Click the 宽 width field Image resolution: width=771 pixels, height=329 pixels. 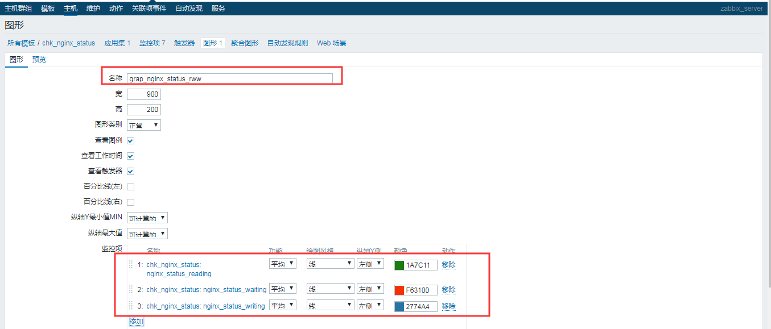(x=144, y=94)
